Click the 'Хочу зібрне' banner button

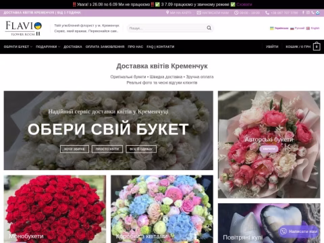[74, 149]
